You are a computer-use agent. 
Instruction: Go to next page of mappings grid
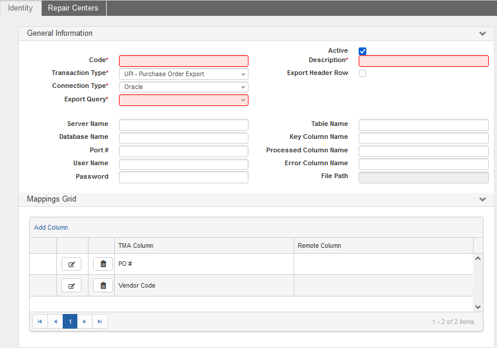(x=84, y=322)
